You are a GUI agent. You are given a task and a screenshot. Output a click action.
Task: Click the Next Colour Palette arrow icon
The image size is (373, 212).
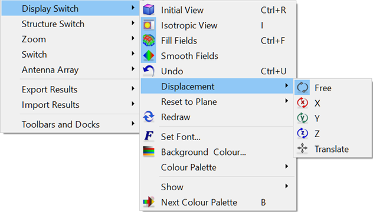149,202
